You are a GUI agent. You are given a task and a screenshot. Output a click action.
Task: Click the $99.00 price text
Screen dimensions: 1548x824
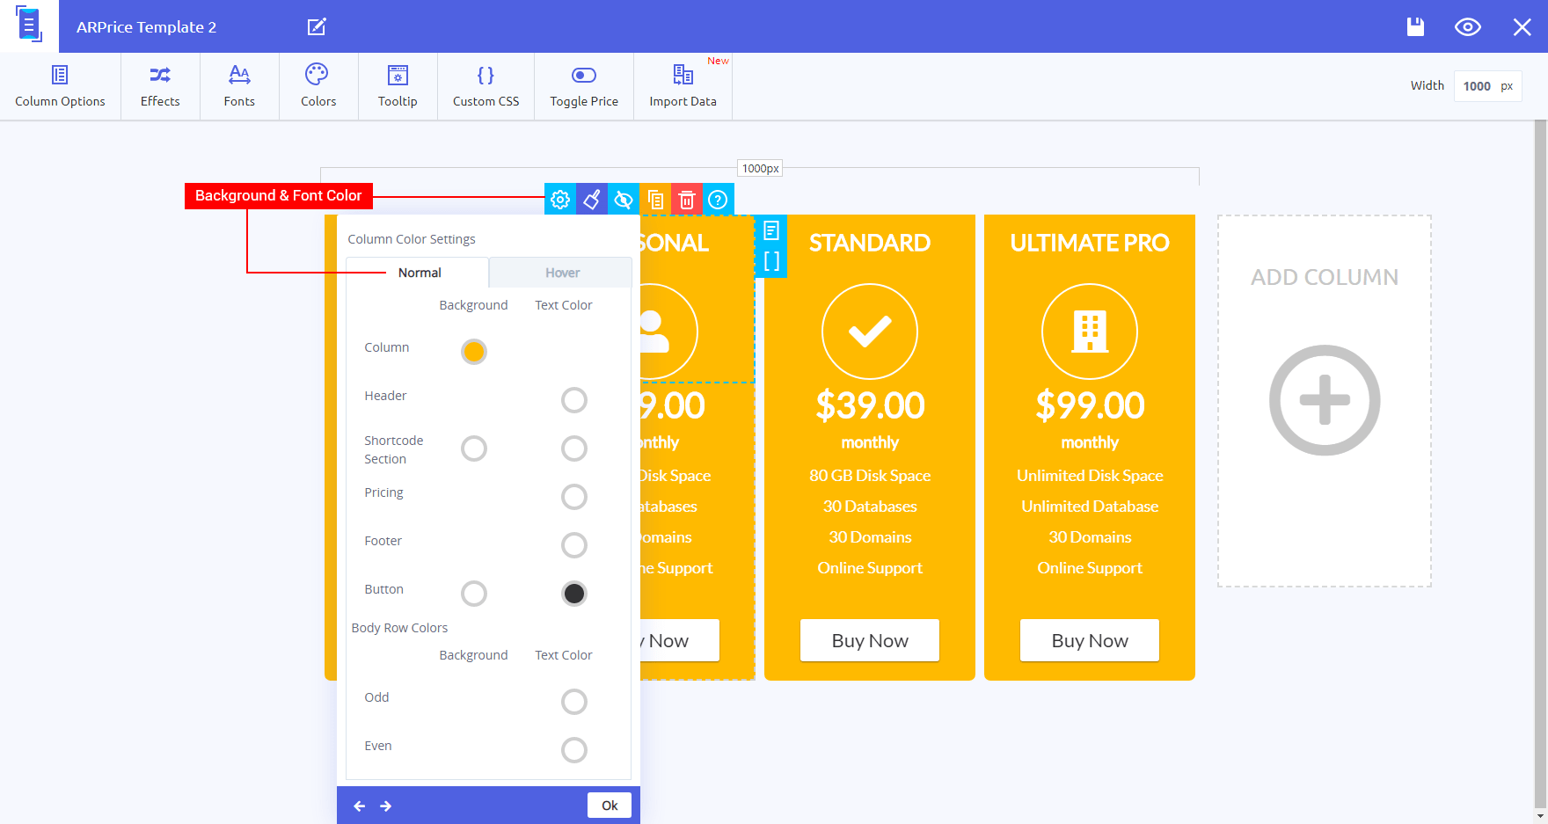point(1090,405)
